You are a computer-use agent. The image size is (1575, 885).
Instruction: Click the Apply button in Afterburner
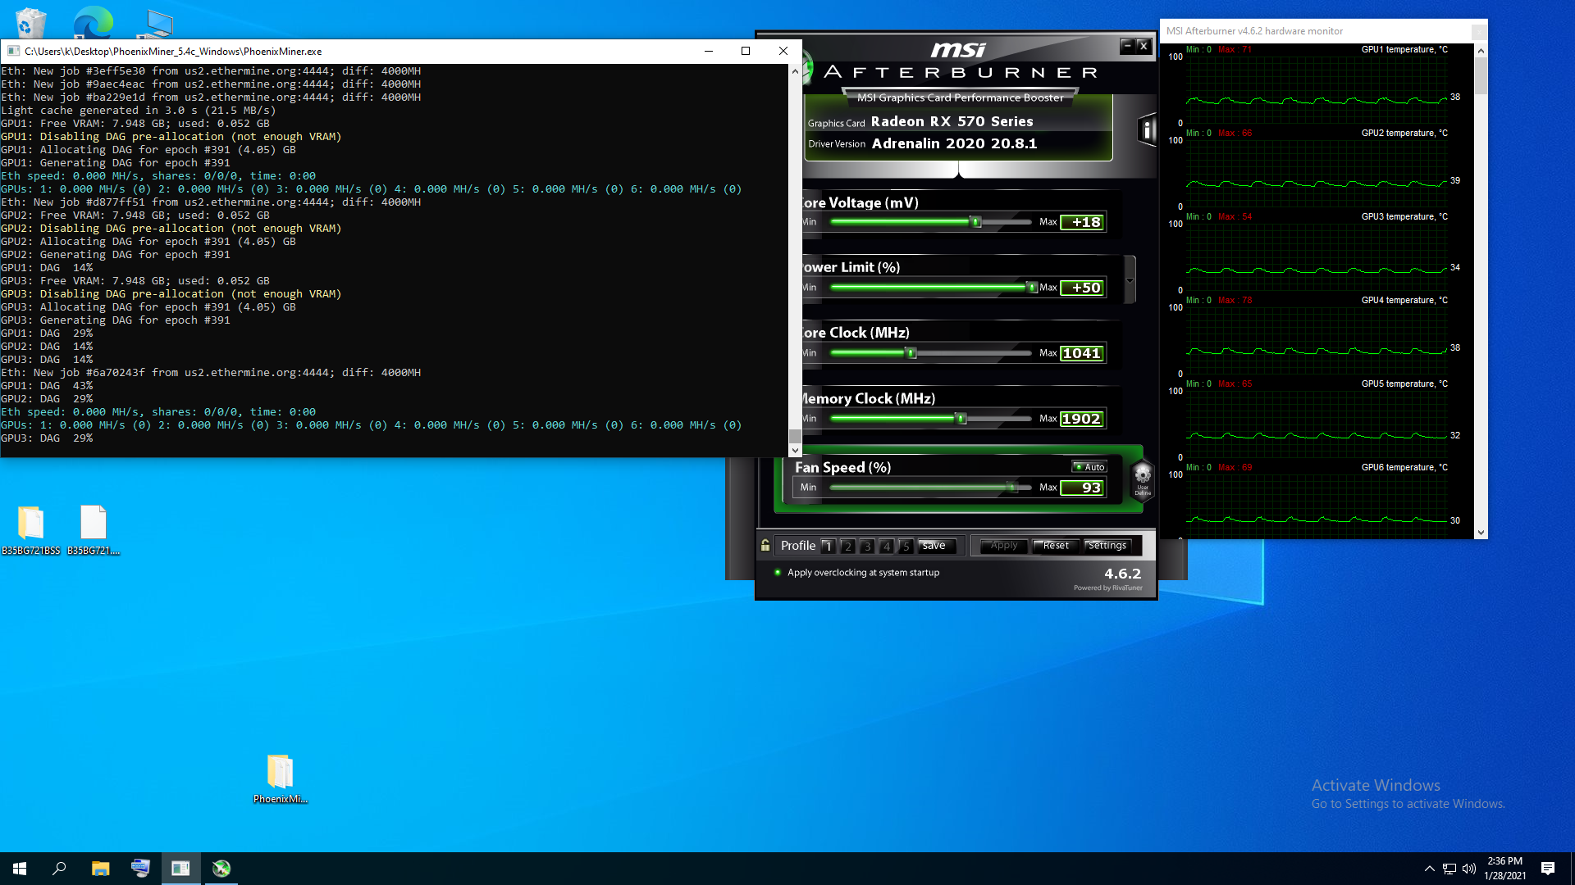[x=1003, y=546]
